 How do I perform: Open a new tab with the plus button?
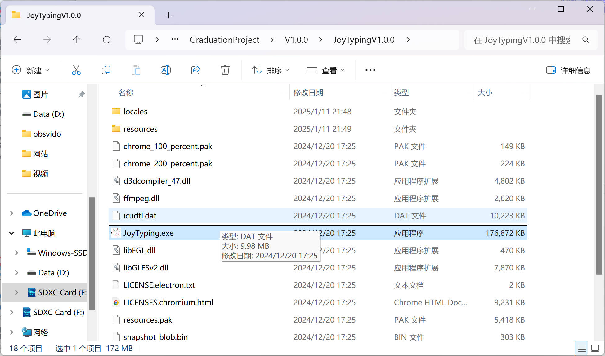168,15
